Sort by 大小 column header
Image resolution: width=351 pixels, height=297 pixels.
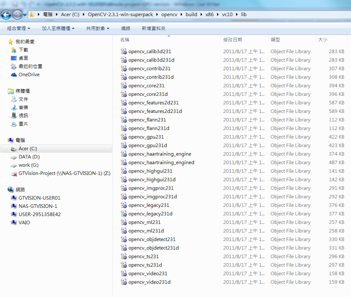pyautogui.click(x=323, y=40)
